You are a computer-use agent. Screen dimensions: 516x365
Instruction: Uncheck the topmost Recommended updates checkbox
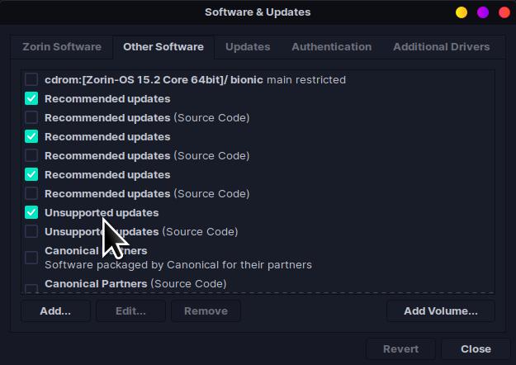pyautogui.click(x=31, y=99)
